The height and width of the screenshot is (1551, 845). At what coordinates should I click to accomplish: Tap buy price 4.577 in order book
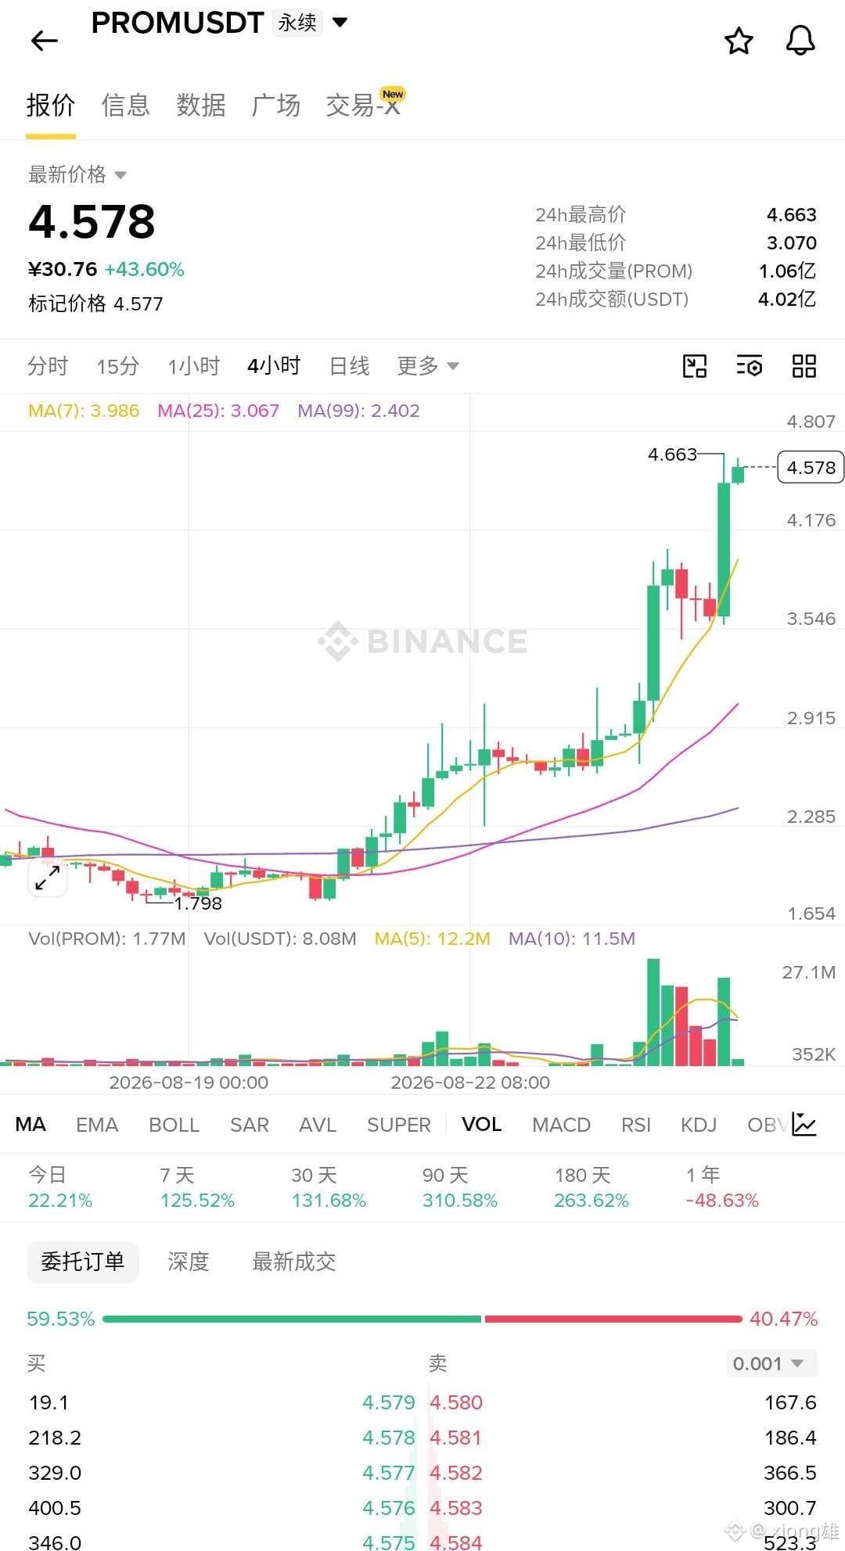click(389, 1473)
